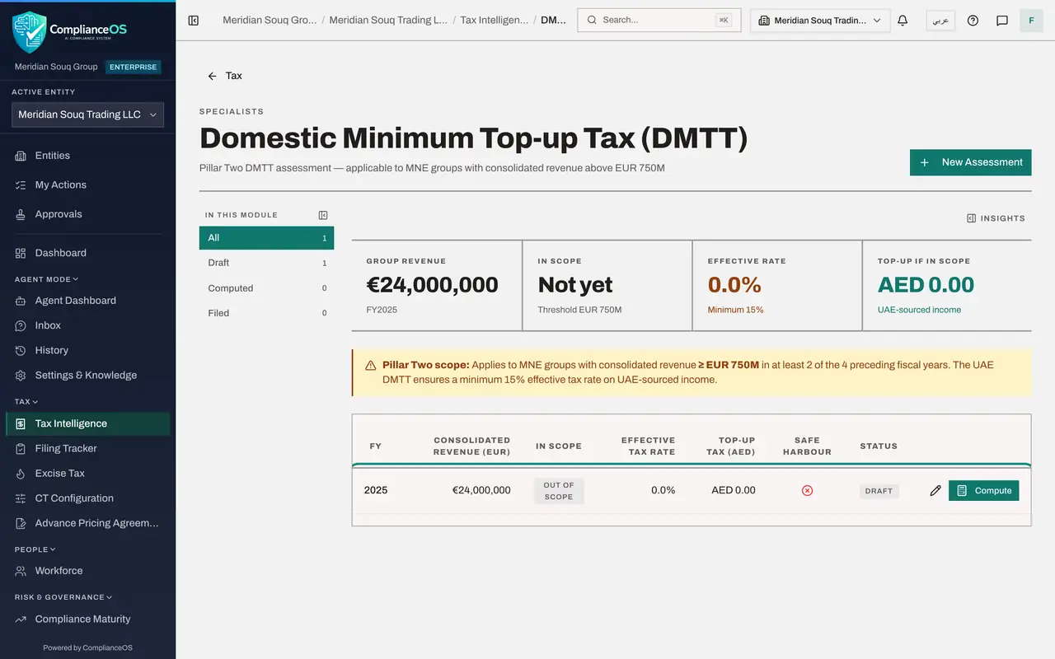The image size is (1055, 659).
Task: Go to Meridian Souq Group breadcrumb
Action: (x=270, y=20)
